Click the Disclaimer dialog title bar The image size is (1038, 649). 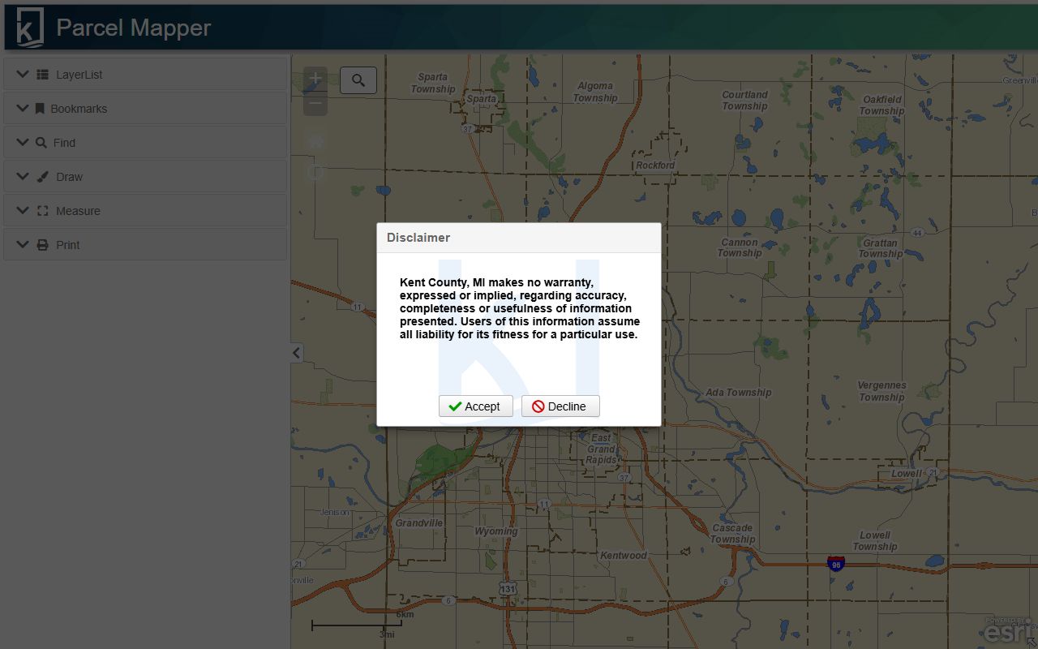[x=519, y=238]
